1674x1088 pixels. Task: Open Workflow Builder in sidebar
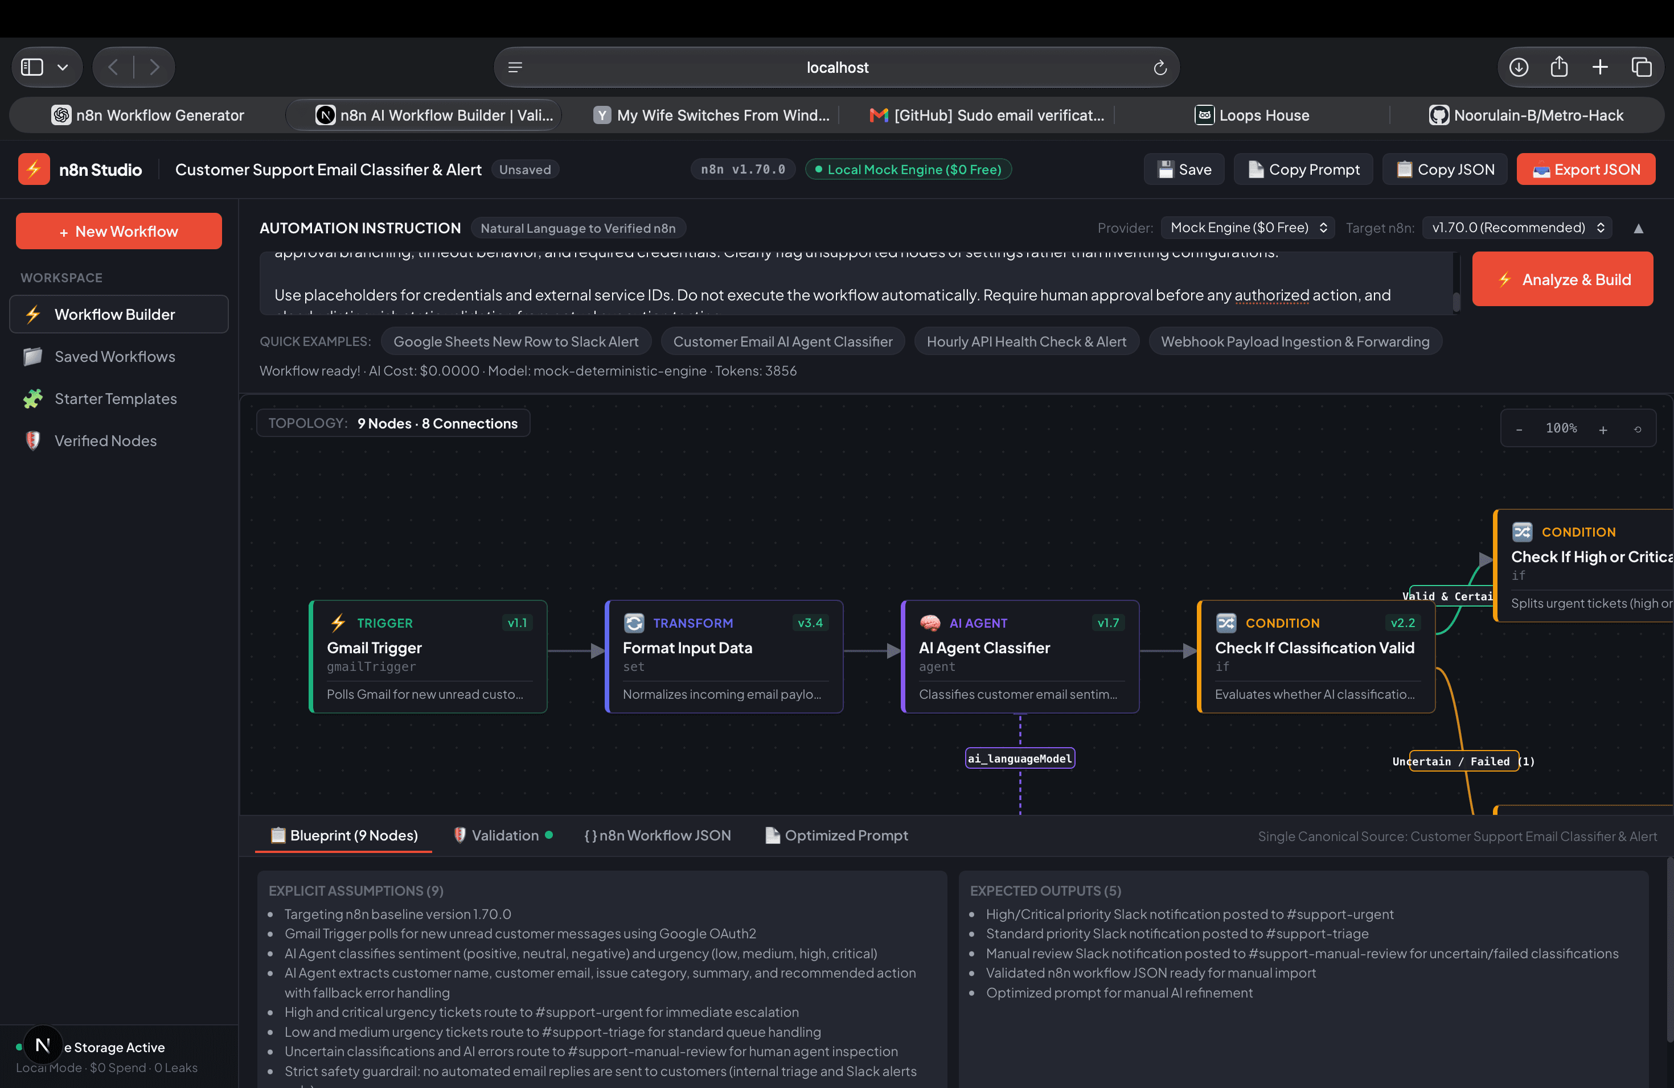click(119, 314)
